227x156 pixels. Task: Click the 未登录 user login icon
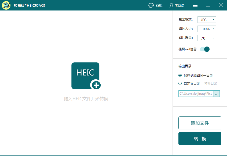coord(171,5)
